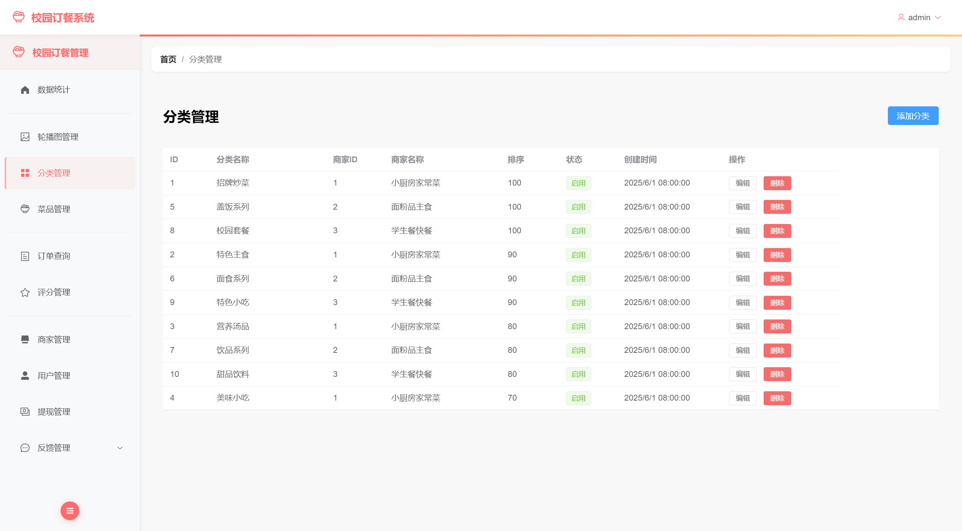Click the chat bubble icon for 反馈管理
962x531 pixels.
pos(25,448)
